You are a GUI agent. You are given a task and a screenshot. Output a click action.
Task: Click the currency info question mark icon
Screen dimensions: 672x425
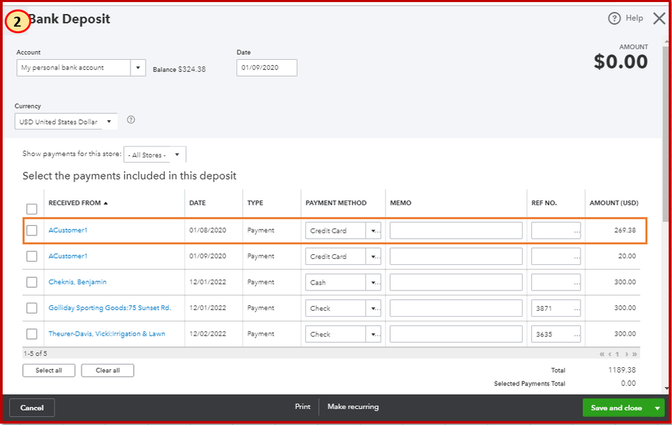[131, 120]
